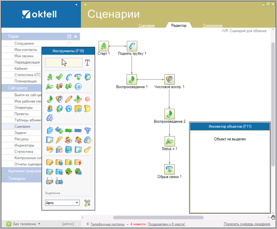Open the Без телефона status dropdown arrow
Image resolution: width=277 pixels, height=229 pixels.
39,224
